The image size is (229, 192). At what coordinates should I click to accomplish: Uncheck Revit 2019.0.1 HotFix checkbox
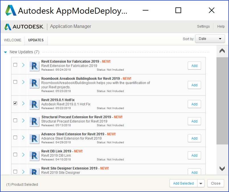(x=15, y=103)
